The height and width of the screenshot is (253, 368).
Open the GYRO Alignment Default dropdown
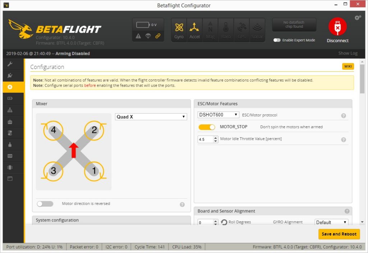(x=331, y=222)
